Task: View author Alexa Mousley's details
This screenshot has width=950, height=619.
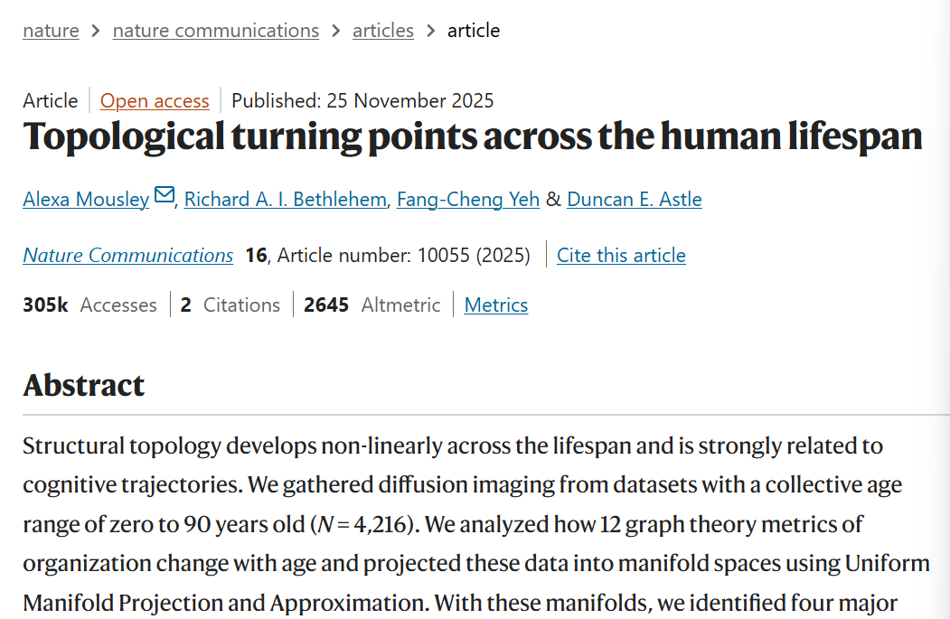Action: click(86, 200)
